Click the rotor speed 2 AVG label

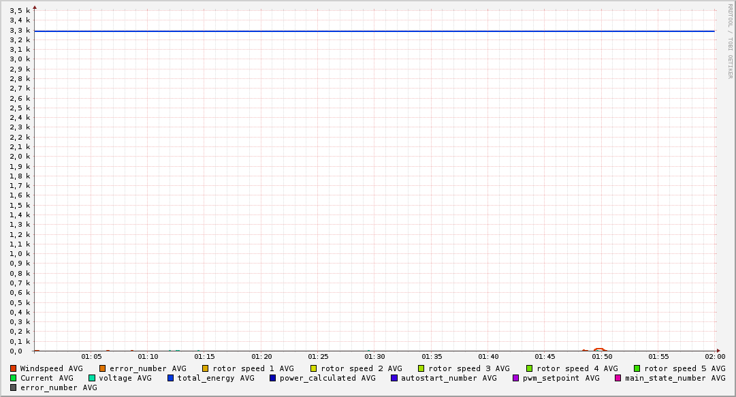click(x=361, y=368)
